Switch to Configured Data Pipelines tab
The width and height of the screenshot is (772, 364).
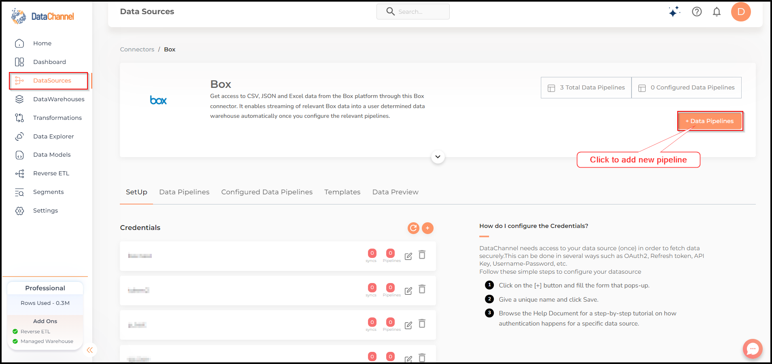tap(267, 192)
